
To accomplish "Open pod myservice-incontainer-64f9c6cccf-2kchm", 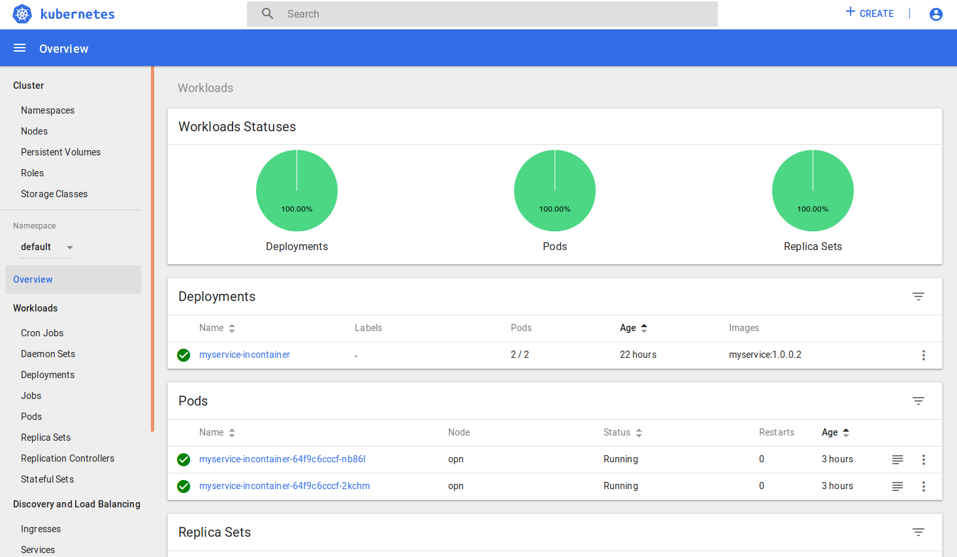I will click(284, 486).
